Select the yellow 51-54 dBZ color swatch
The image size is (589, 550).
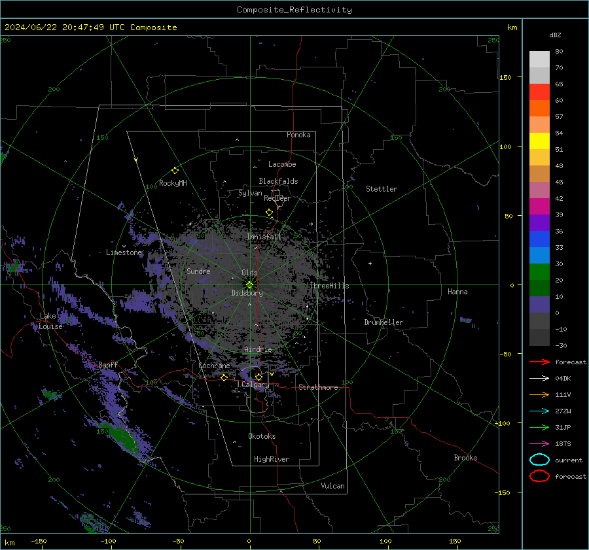tap(539, 141)
